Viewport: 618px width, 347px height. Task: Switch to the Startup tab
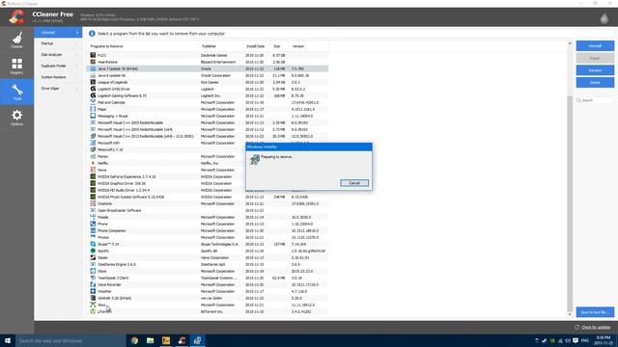tap(58, 43)
